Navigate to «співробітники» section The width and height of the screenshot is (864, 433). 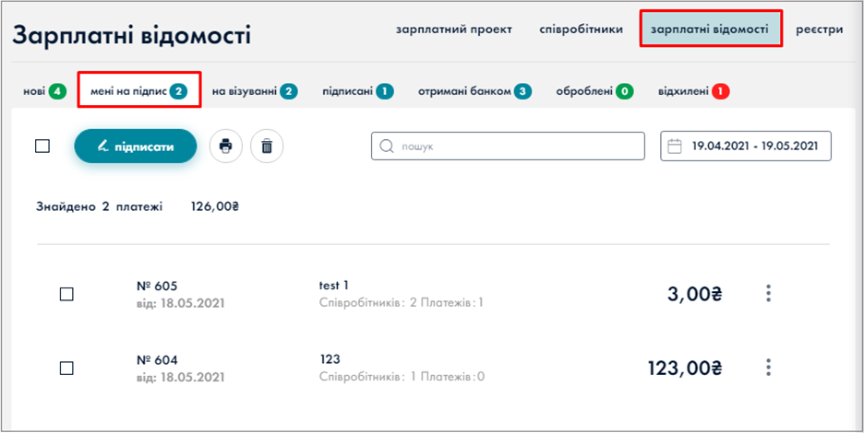pyautogui.click(x=582, y=29)
